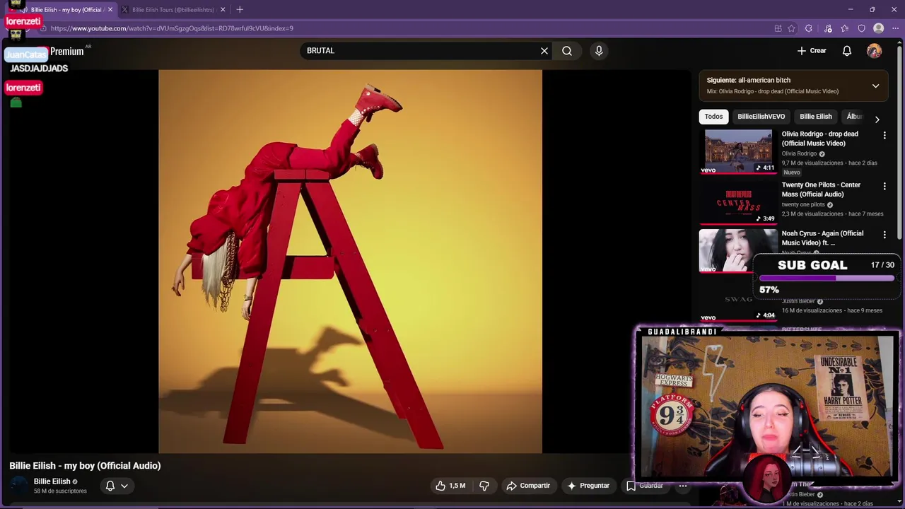Viewport: 905px width, 509px height.
Task: Open Noah Cyrus Again thumbnail
Action: pos(738,250)
